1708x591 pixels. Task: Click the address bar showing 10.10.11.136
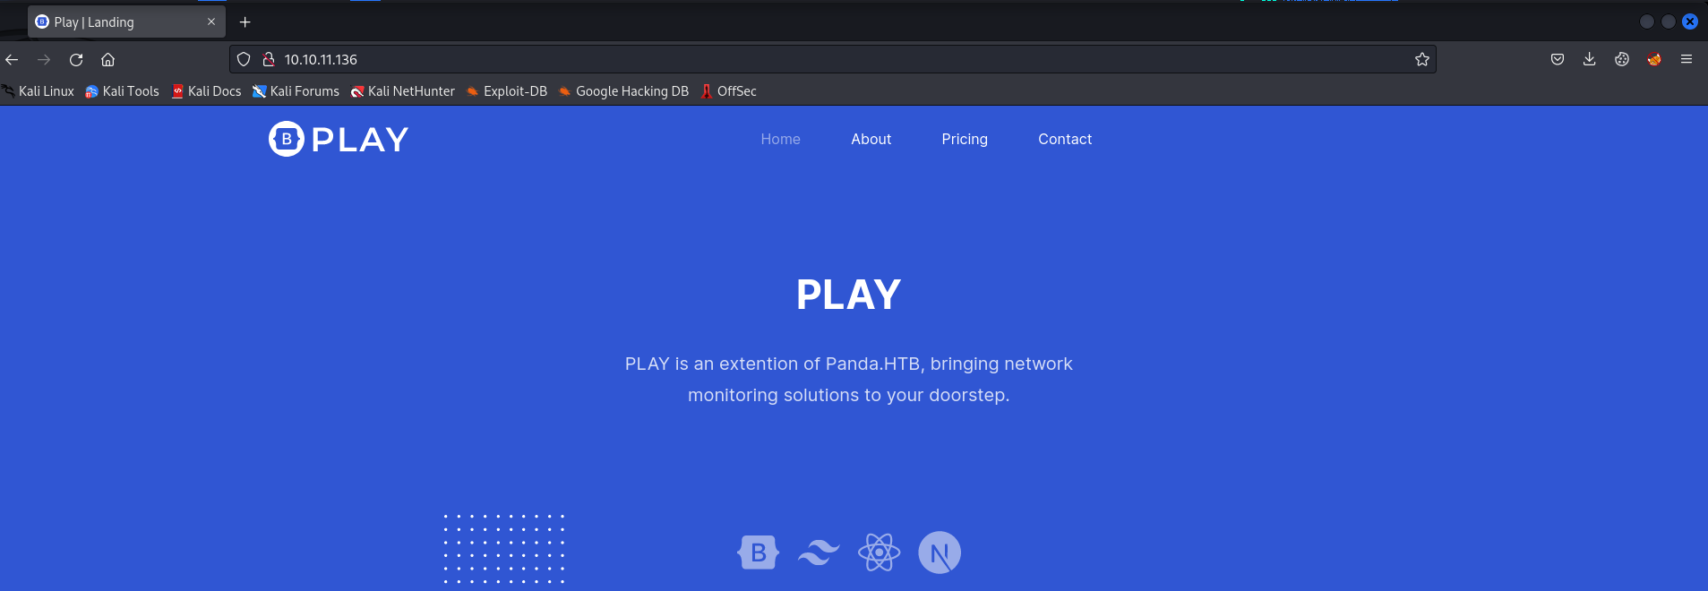833,59
